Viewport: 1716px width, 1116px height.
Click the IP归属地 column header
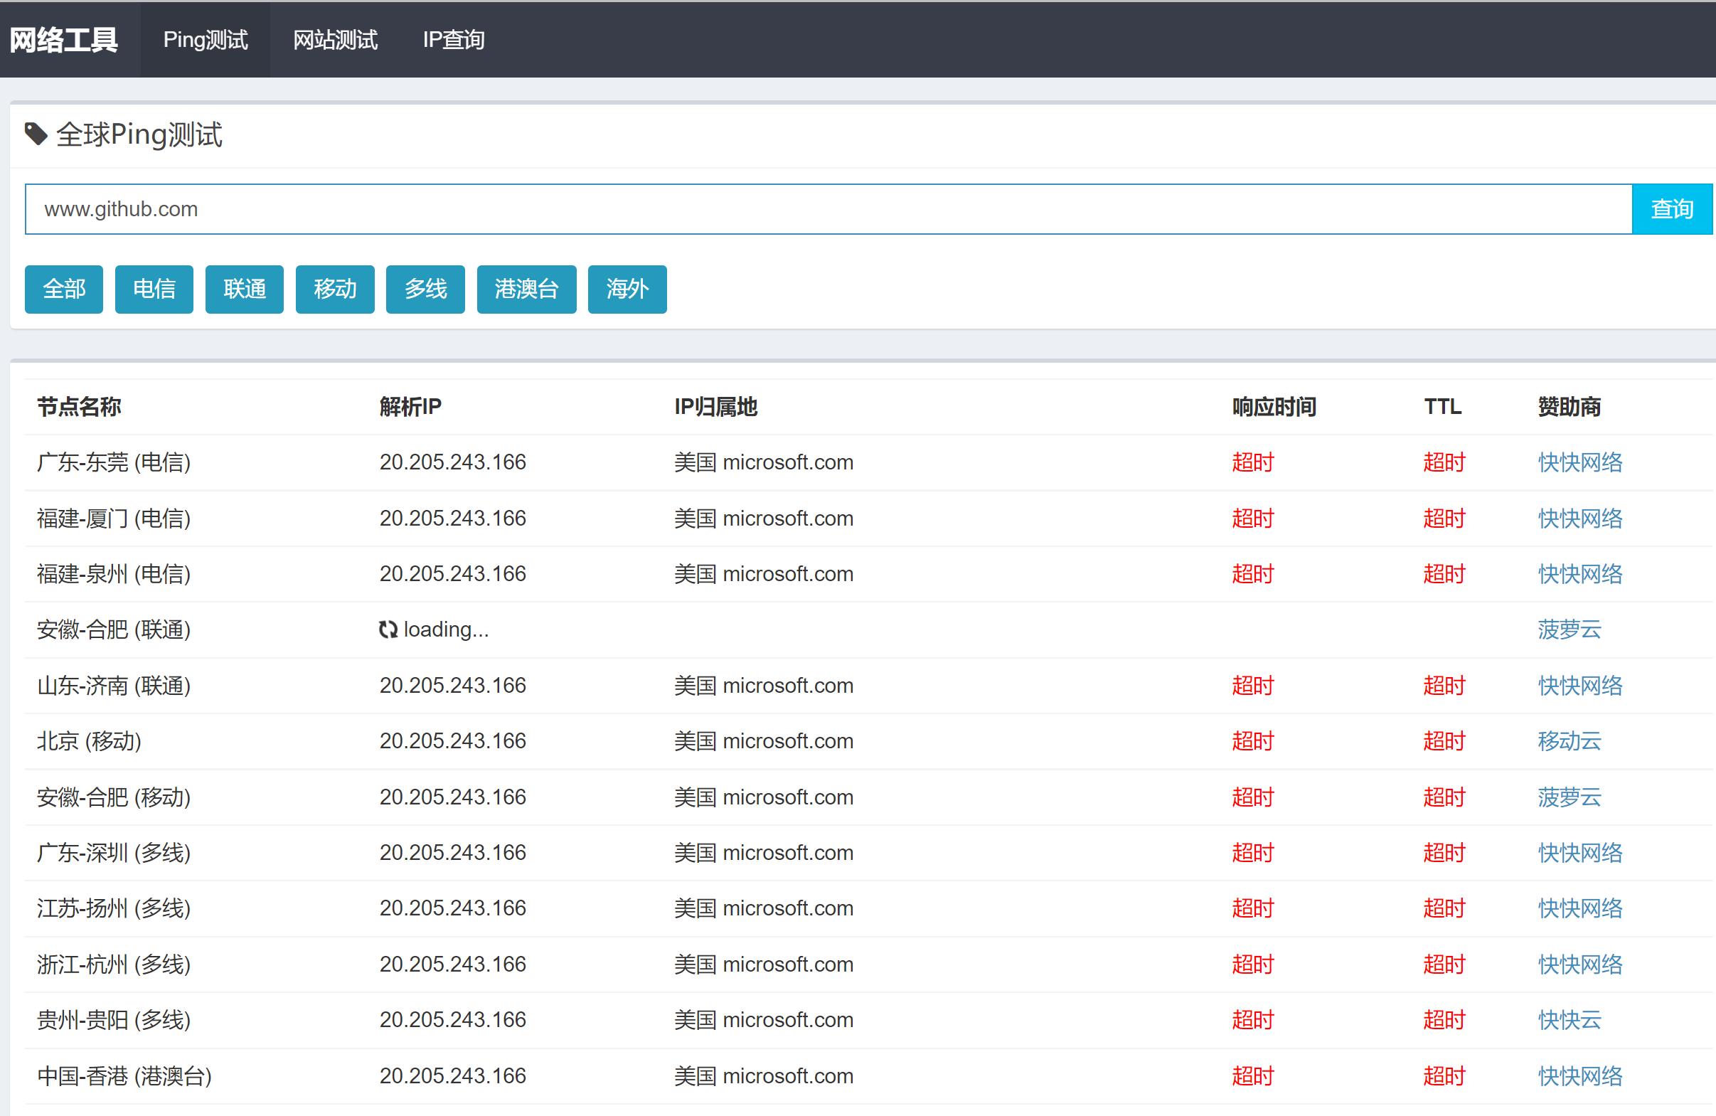tap(715, 407)
